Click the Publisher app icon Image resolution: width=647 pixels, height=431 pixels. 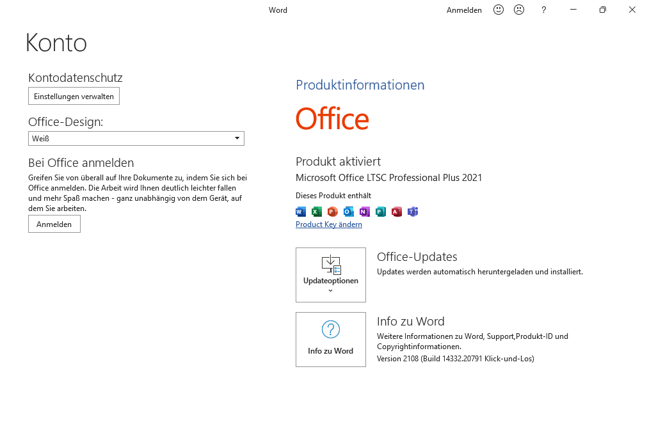click(381, 212)
